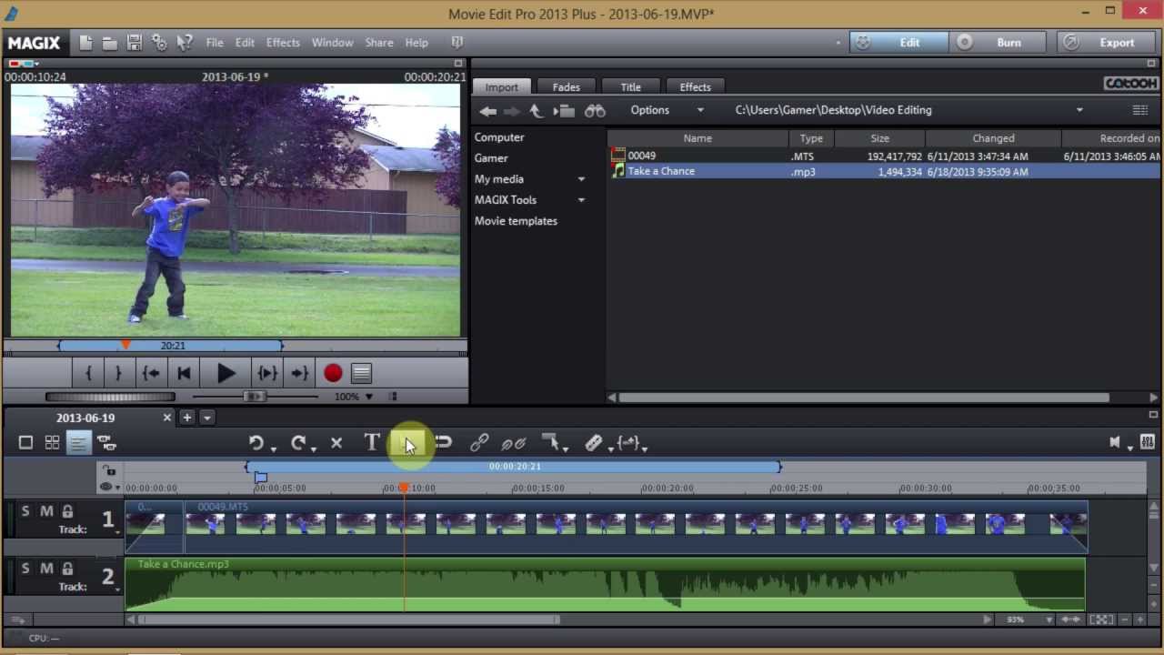This screenshot has width=1164, height=655.
Task: Open the Options dropdown in media pool
Action: 667,110
